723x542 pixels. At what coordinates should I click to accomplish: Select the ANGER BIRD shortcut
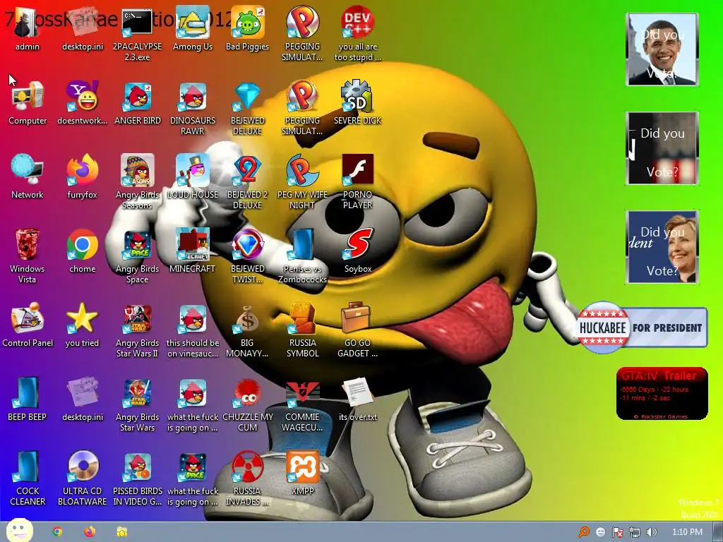137,96
